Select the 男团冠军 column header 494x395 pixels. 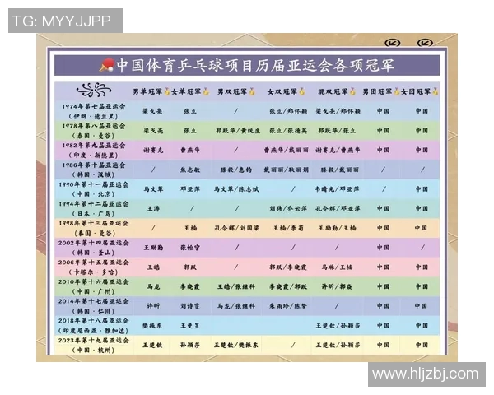point(377,91)
